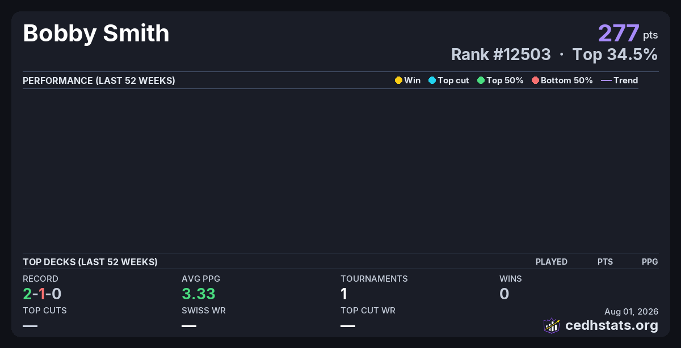
Task: Click the Bobby Smith player name
Action: pyautogui.click(x=96, y=33)
